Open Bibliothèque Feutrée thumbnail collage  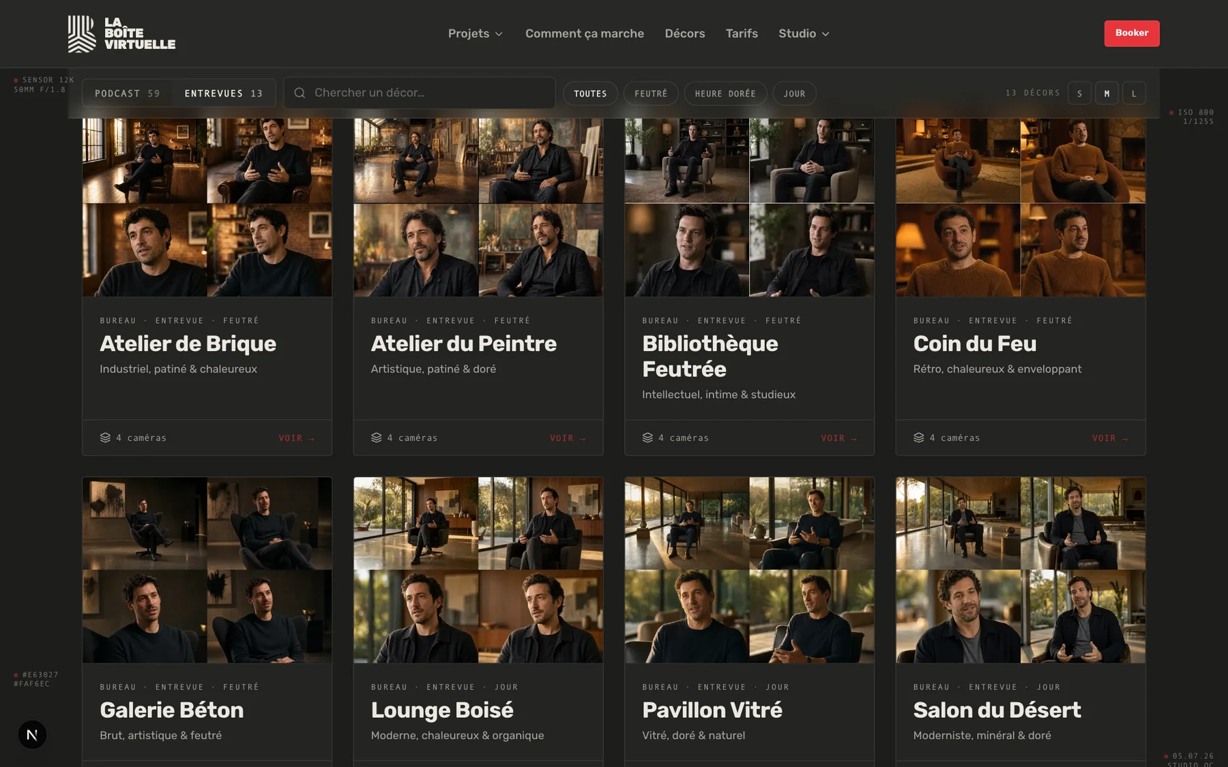tap(750, 207)
